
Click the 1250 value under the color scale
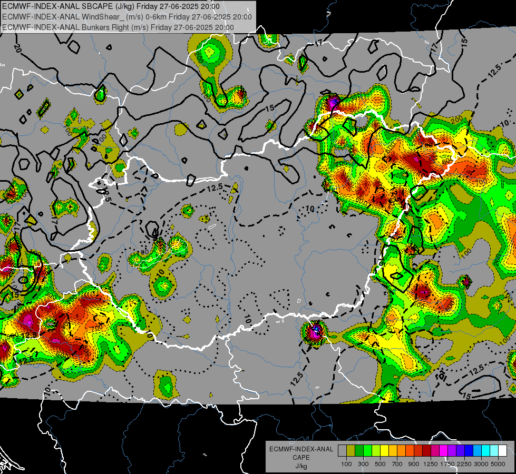coord(431,464)
